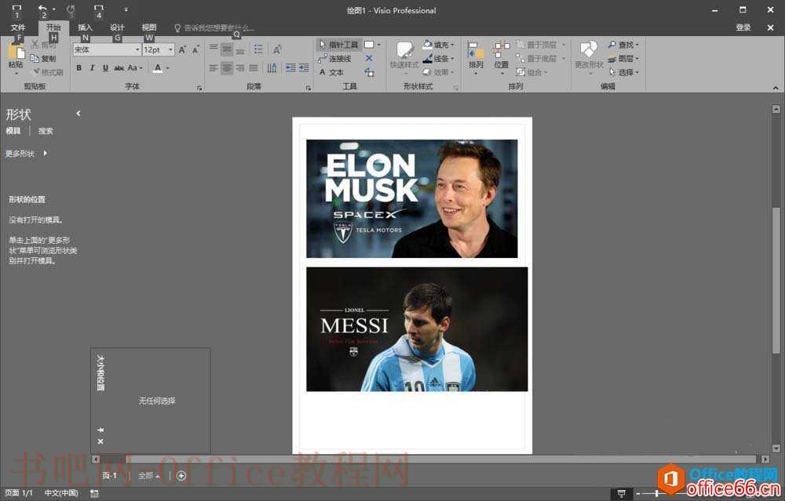785x501 pixels.
Task: Click the text direction icon in paragraph group
Action: [x=272, y=68]
